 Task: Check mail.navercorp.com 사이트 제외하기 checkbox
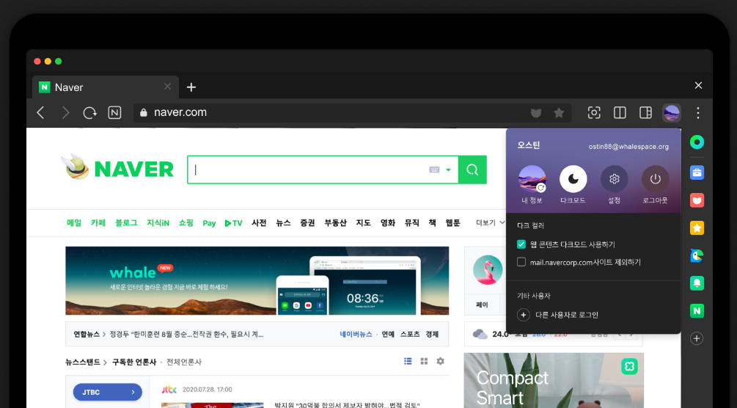point(521,262)
